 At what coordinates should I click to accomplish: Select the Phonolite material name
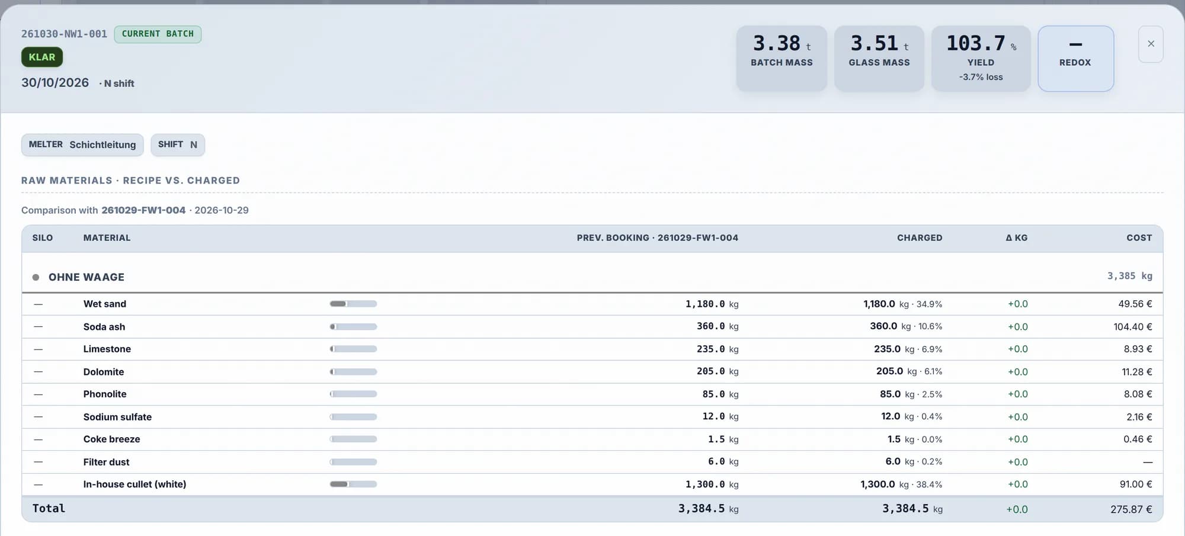105,394
